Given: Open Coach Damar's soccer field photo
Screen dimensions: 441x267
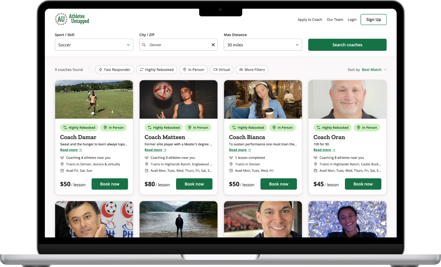Looking at the screenshot, I should click(x=94, y=99).
